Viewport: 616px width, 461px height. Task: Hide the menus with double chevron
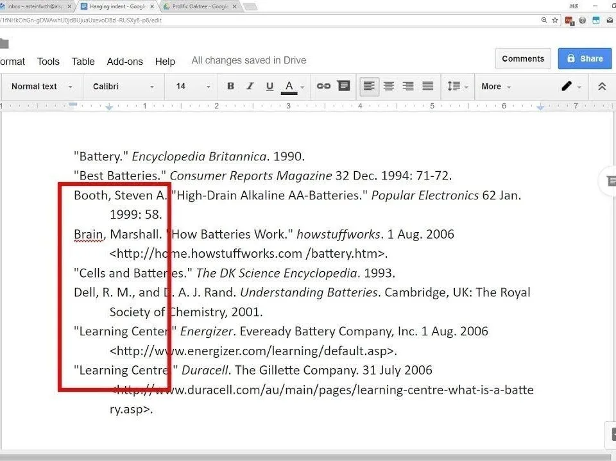pos(602,87)
